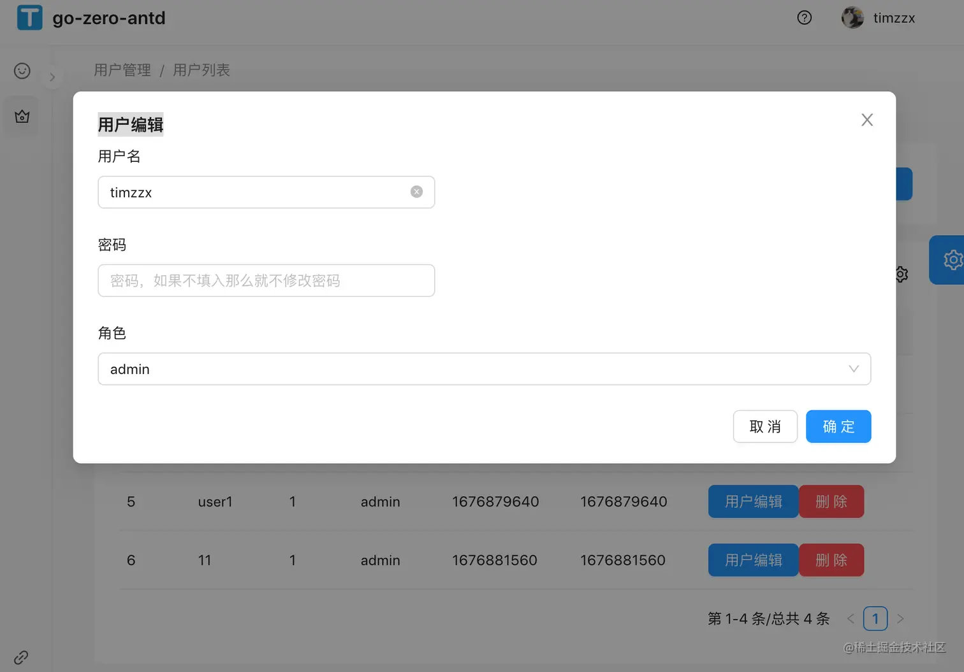Open the smiley face sidebar menu
964x672 pixels.
(22, 71)
